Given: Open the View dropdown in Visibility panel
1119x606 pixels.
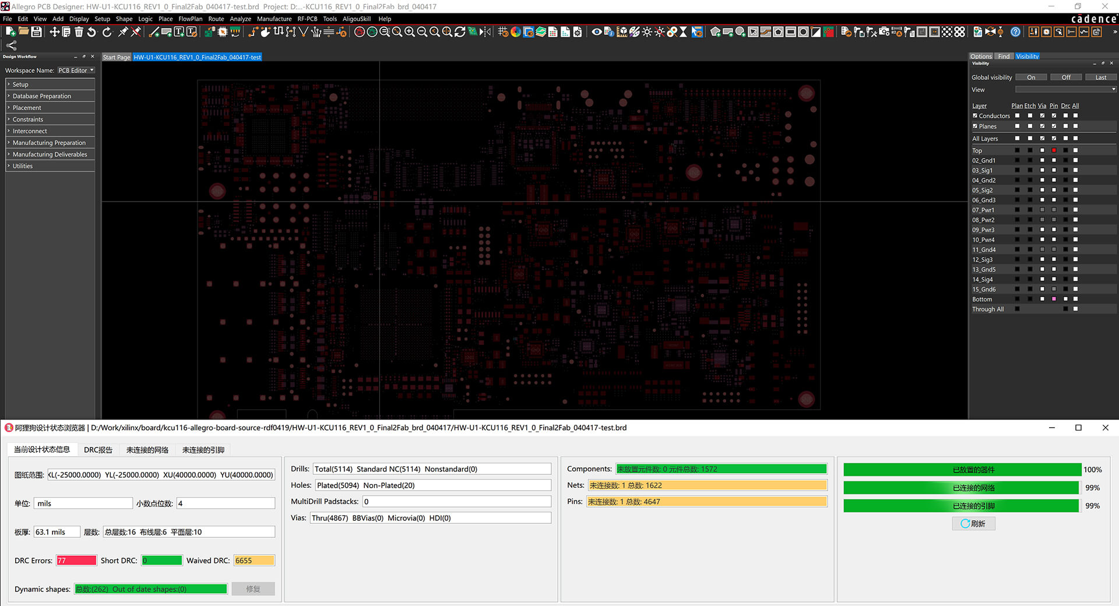Looking at the screenshot, I should (x=1065, y=90).
